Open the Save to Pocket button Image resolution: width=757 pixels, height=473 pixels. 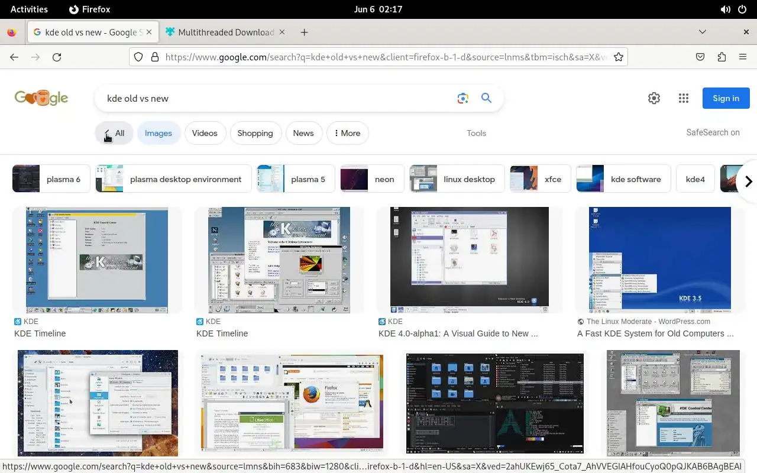tap(700, 57)
